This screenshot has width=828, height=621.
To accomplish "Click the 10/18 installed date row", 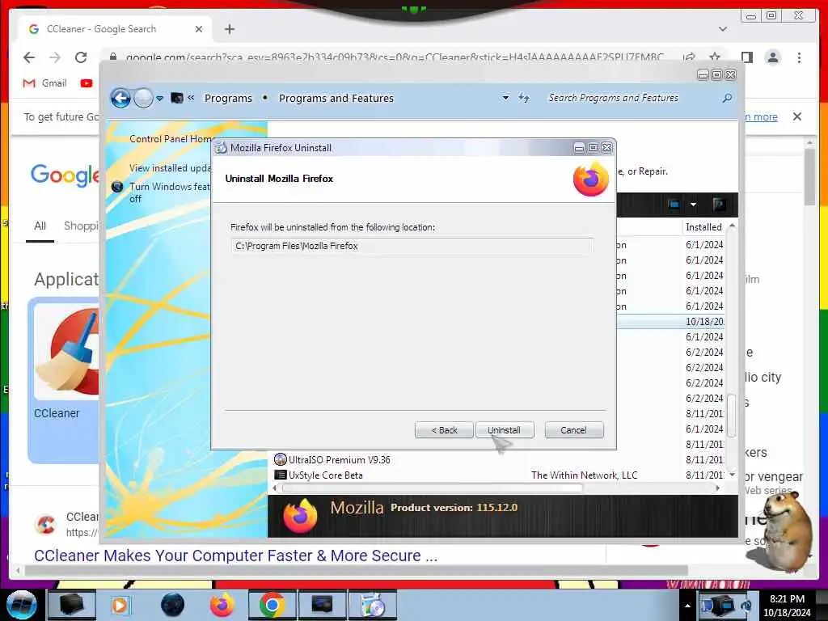I will tap(704, 322).
